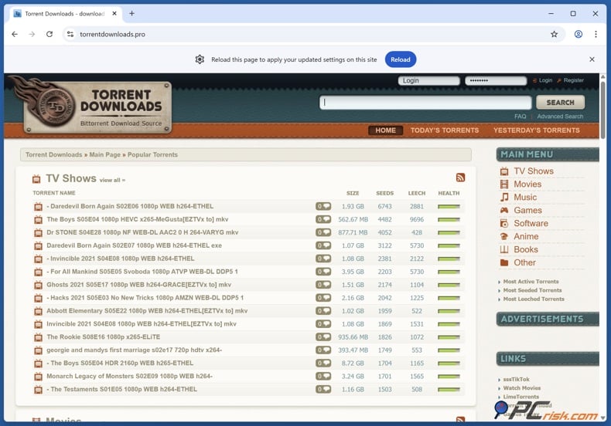This screenshot has height=426, width=611.
Task: Dismiss the reload notification bar
Action: pos(592,59)
